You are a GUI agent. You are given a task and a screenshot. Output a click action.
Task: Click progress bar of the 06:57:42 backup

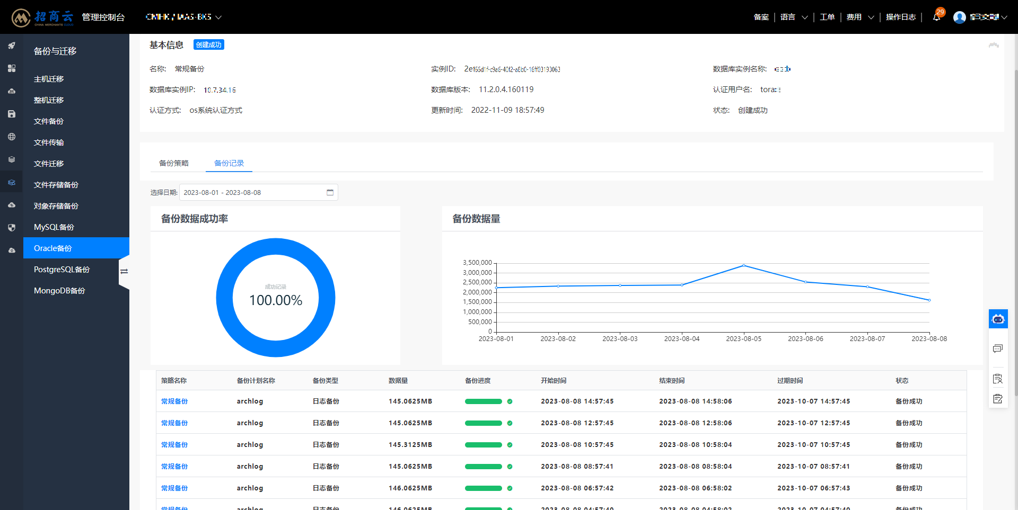point(484,488)
